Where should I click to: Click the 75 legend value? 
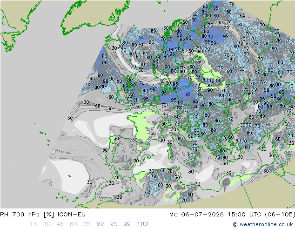tap(87, 224)
